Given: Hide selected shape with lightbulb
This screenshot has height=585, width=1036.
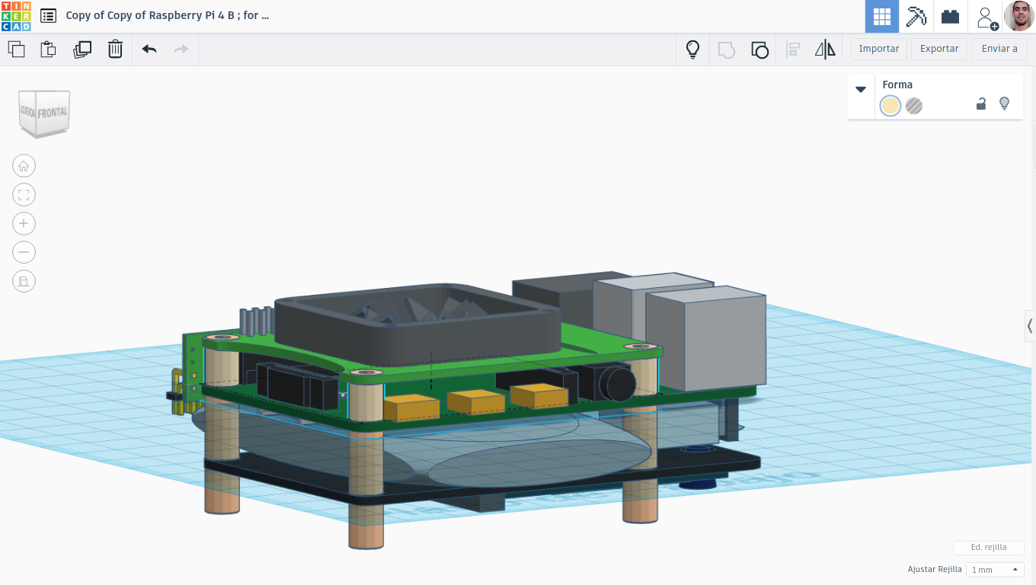Looking at the screenshot, I should tap(1004, 104).
